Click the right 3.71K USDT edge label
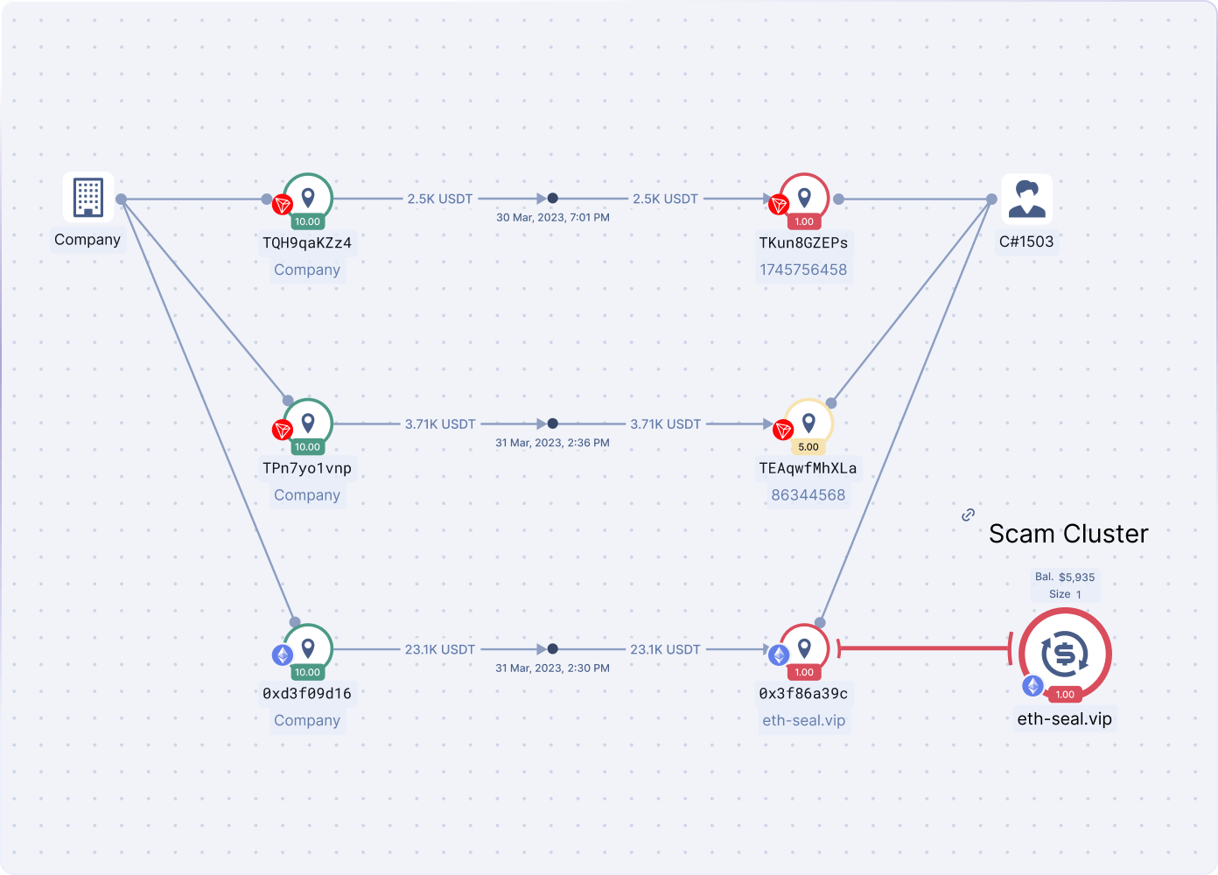 (x=666, y=423)
